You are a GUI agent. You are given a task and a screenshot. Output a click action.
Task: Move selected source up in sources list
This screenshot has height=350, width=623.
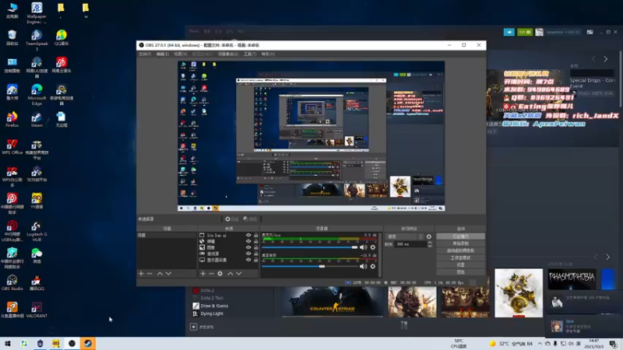point(230,274)
